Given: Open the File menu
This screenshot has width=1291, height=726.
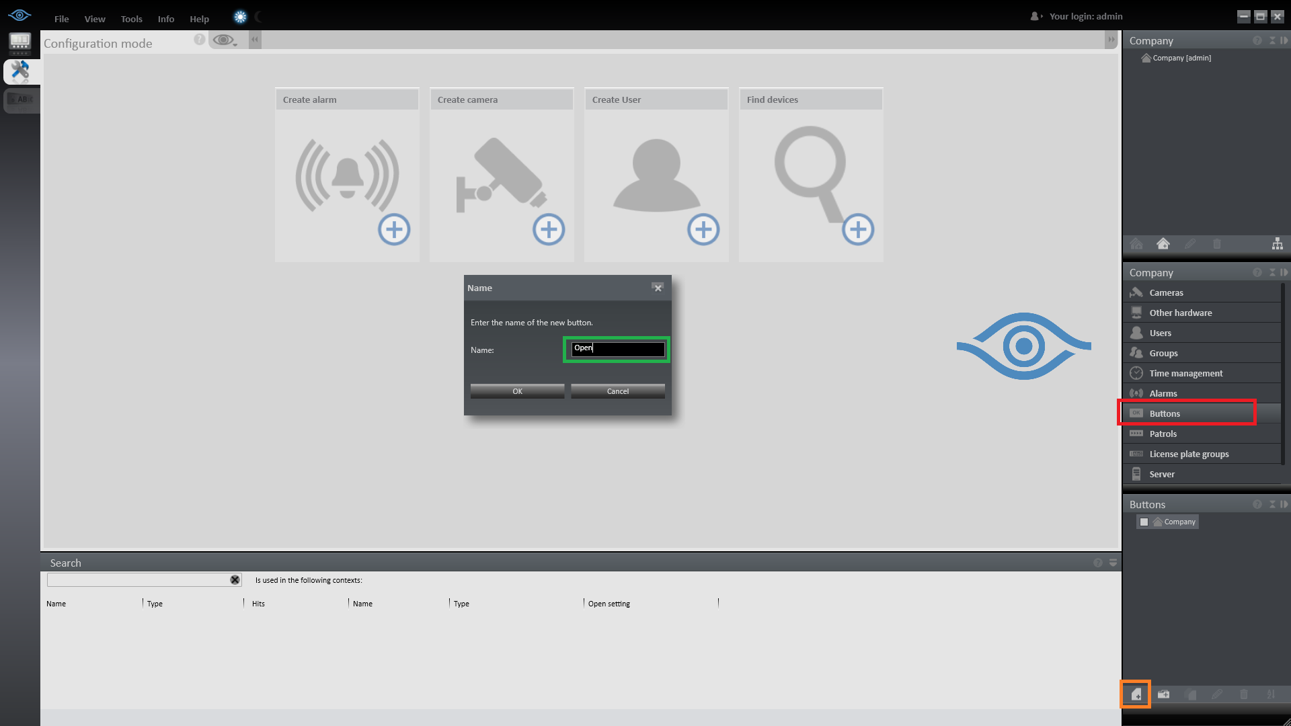Looking at the screenshot, I should tap(61, 19).
